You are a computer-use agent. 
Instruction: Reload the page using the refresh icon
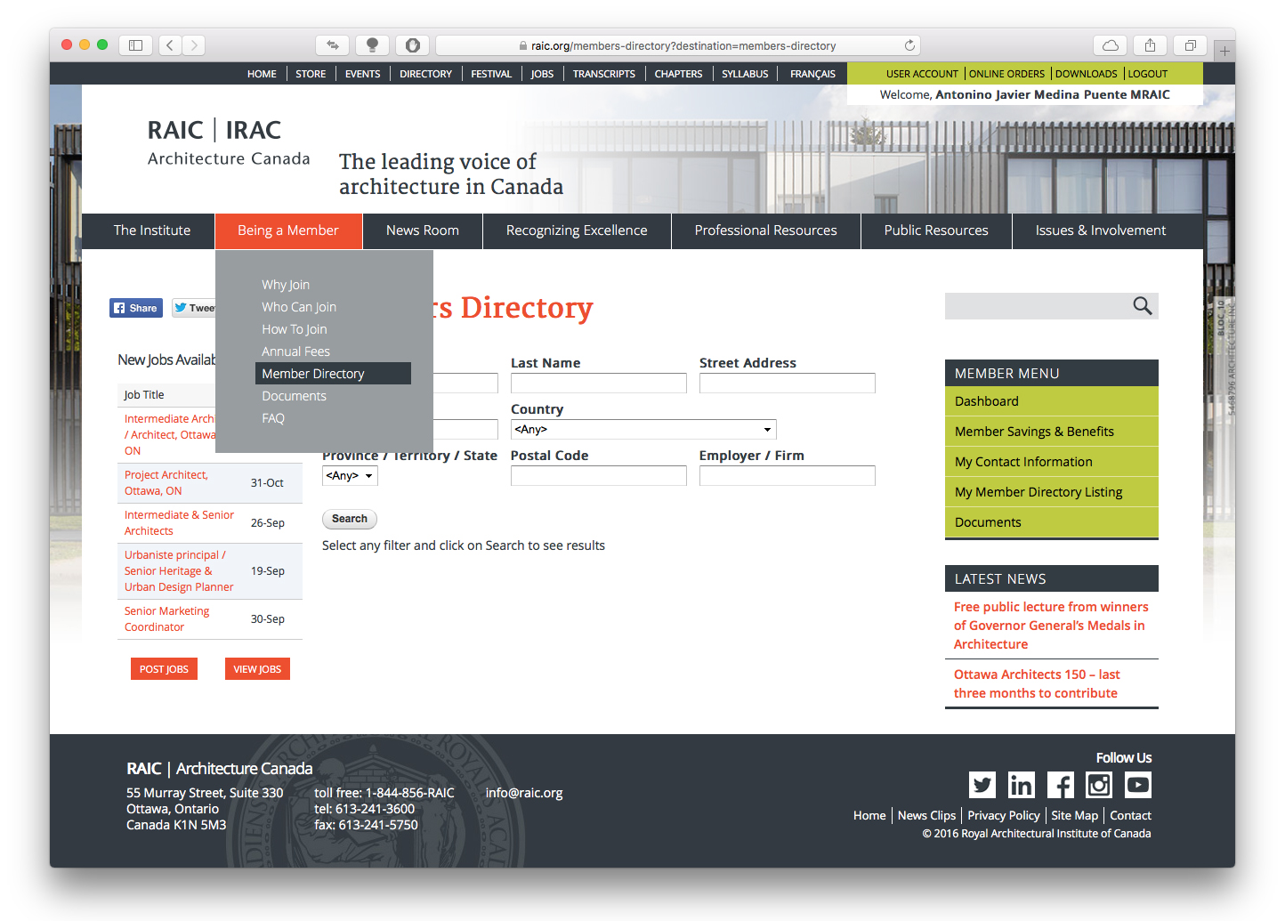tap(909, 45)
